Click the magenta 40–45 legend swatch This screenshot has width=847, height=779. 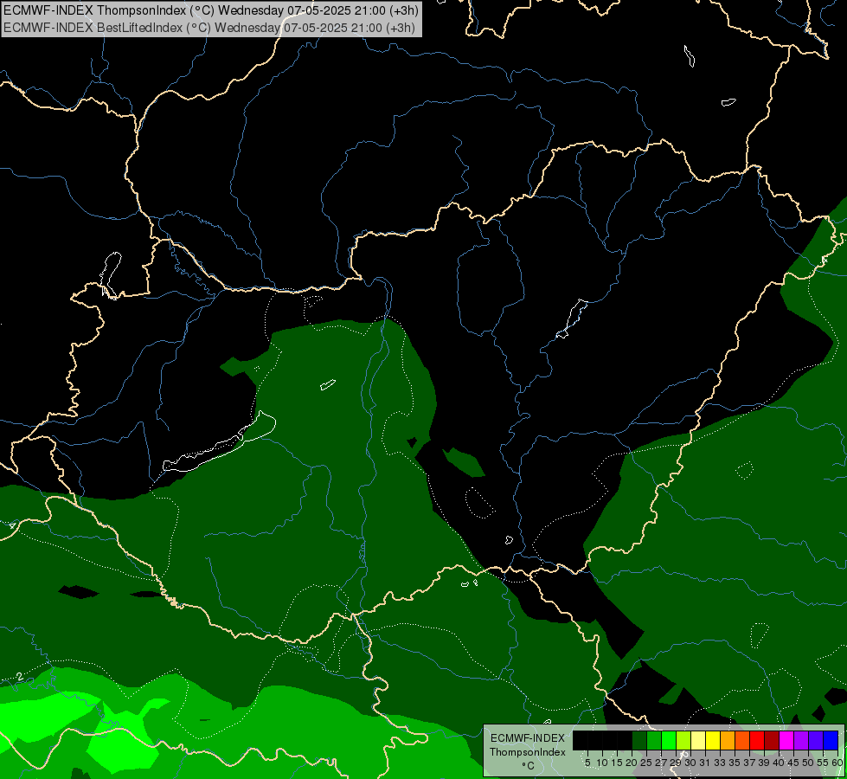[x=786, y=740]
